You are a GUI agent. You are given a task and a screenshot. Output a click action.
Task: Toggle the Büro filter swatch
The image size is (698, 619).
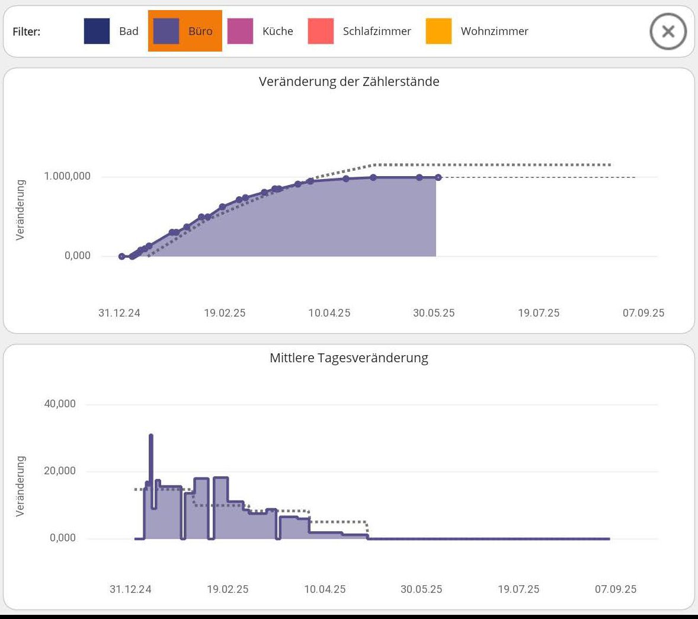click(x=166, y=31)
